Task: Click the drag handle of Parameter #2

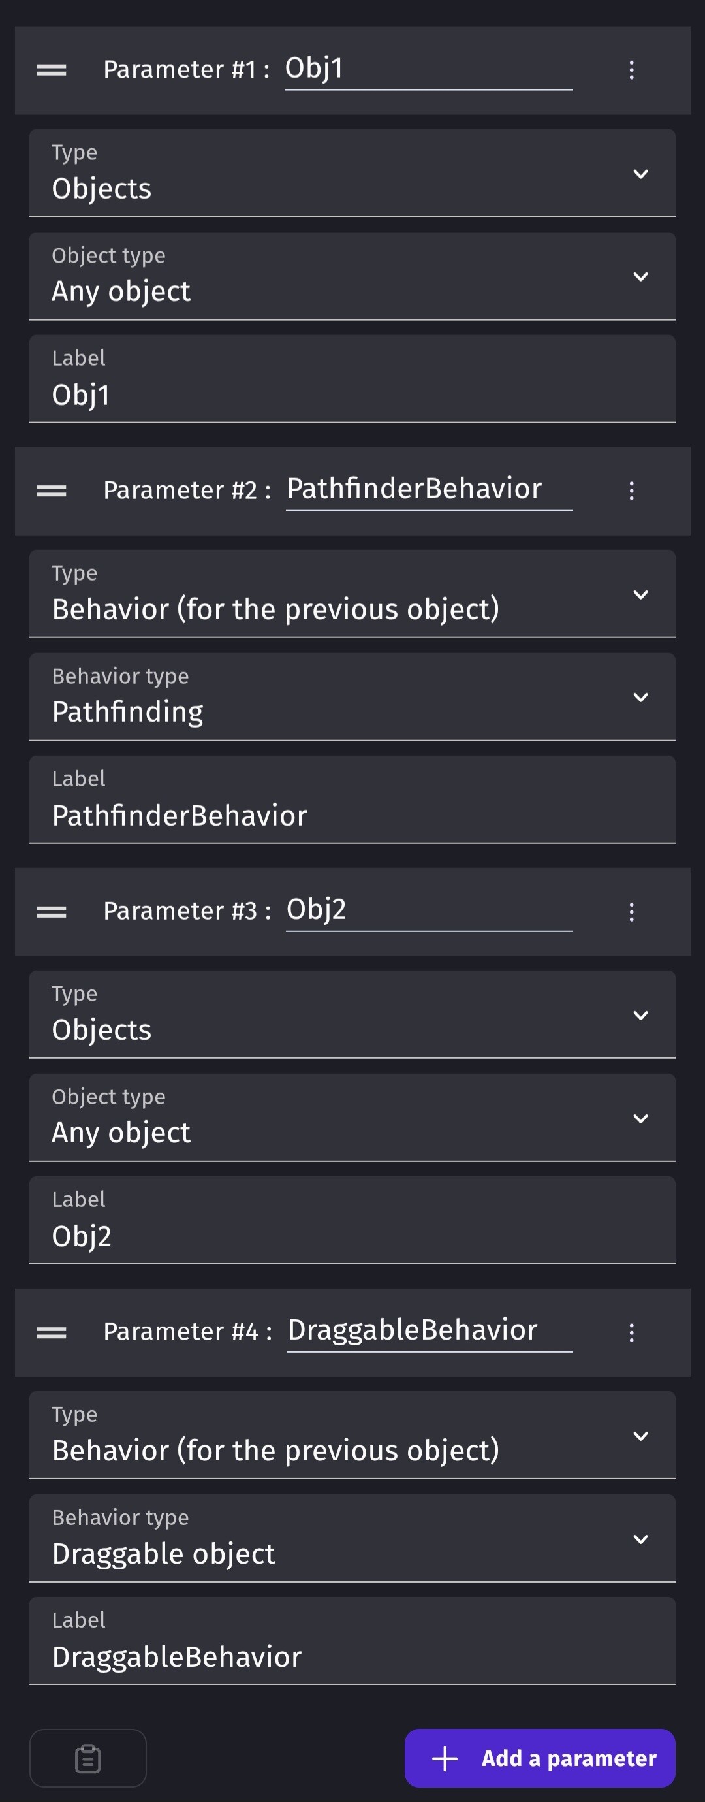Action: (52, 491)
